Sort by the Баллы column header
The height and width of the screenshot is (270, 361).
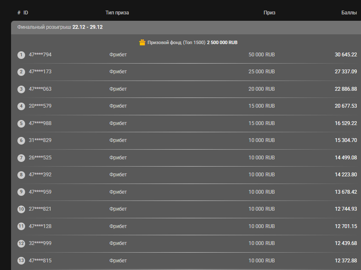tap(349, 13)
